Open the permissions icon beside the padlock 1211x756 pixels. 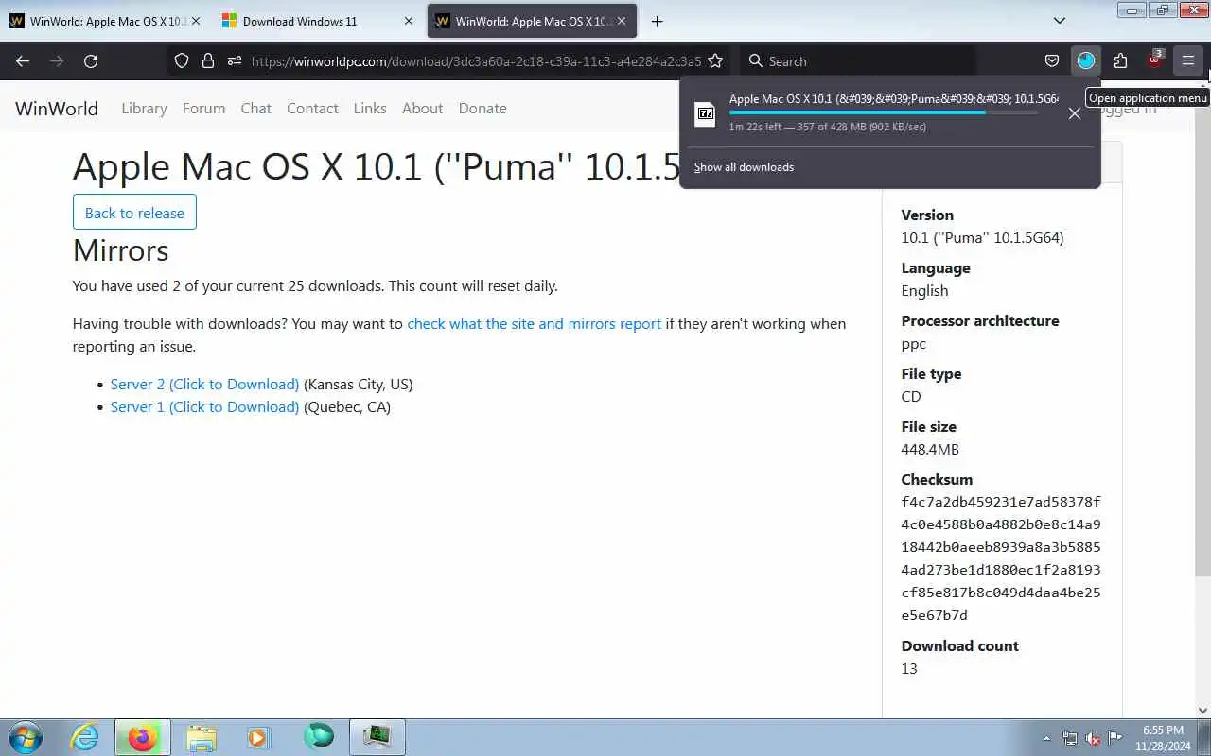pyautogui.click(x=235, y=60)
